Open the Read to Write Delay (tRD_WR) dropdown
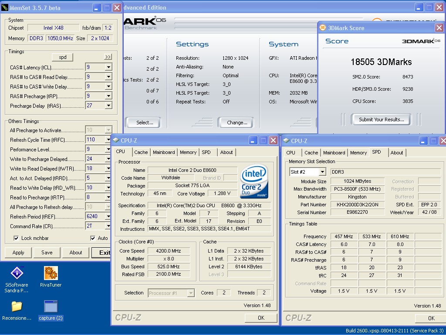This screenshot has width=446, height=335. (108, 188)
